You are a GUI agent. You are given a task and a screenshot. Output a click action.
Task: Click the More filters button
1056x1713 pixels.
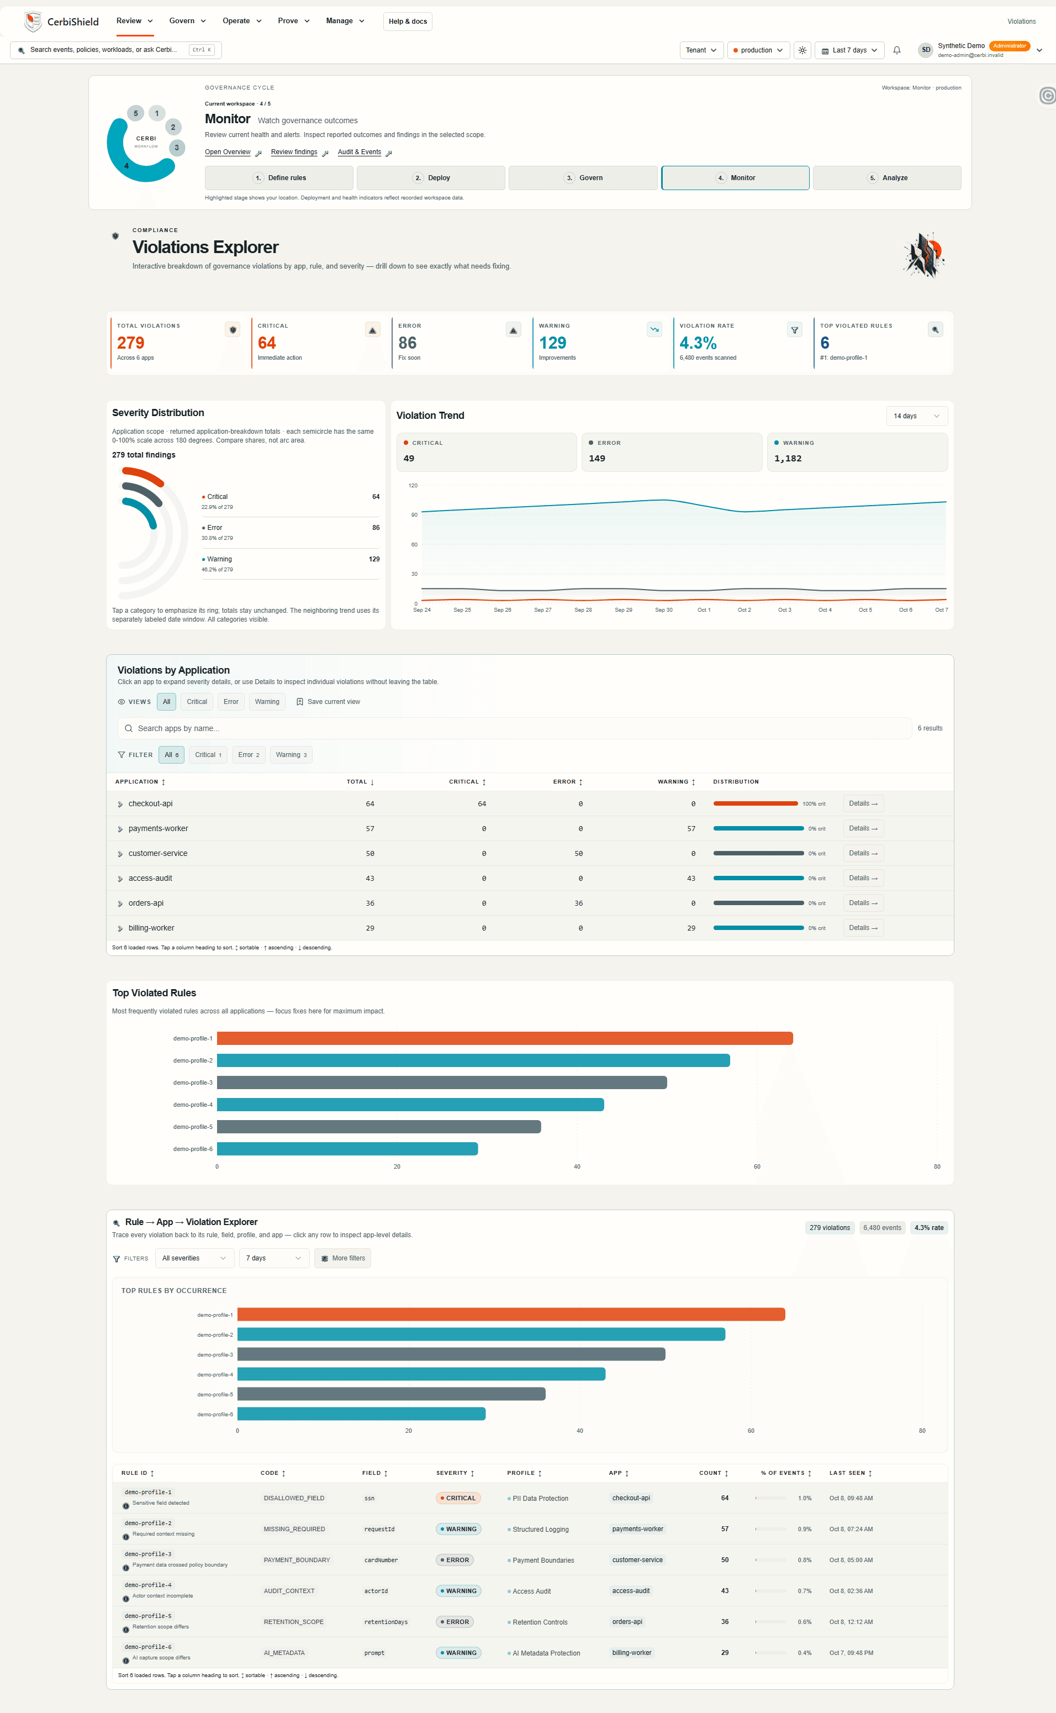pyautogui.click(x=342, y=1258)
